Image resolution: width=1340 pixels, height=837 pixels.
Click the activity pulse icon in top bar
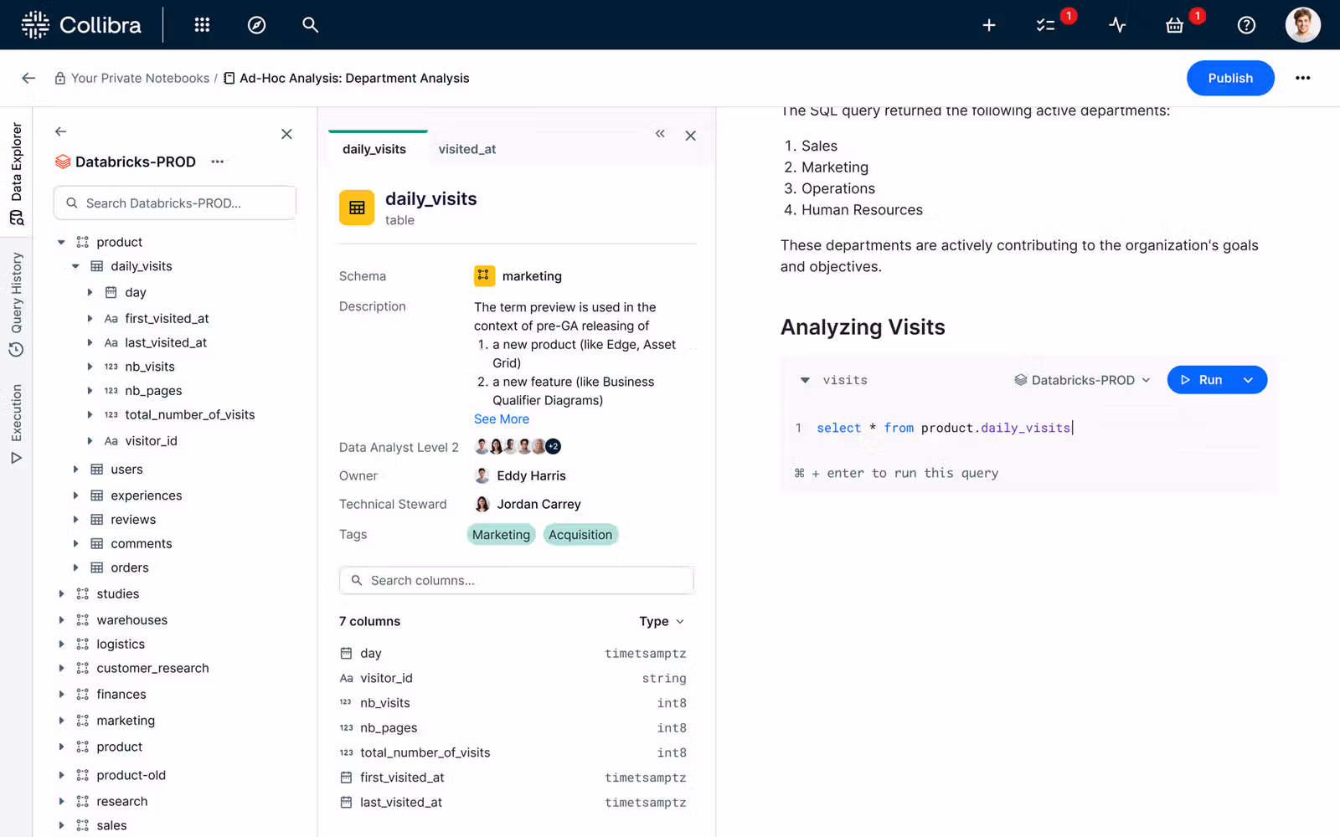click(1117, 24)
